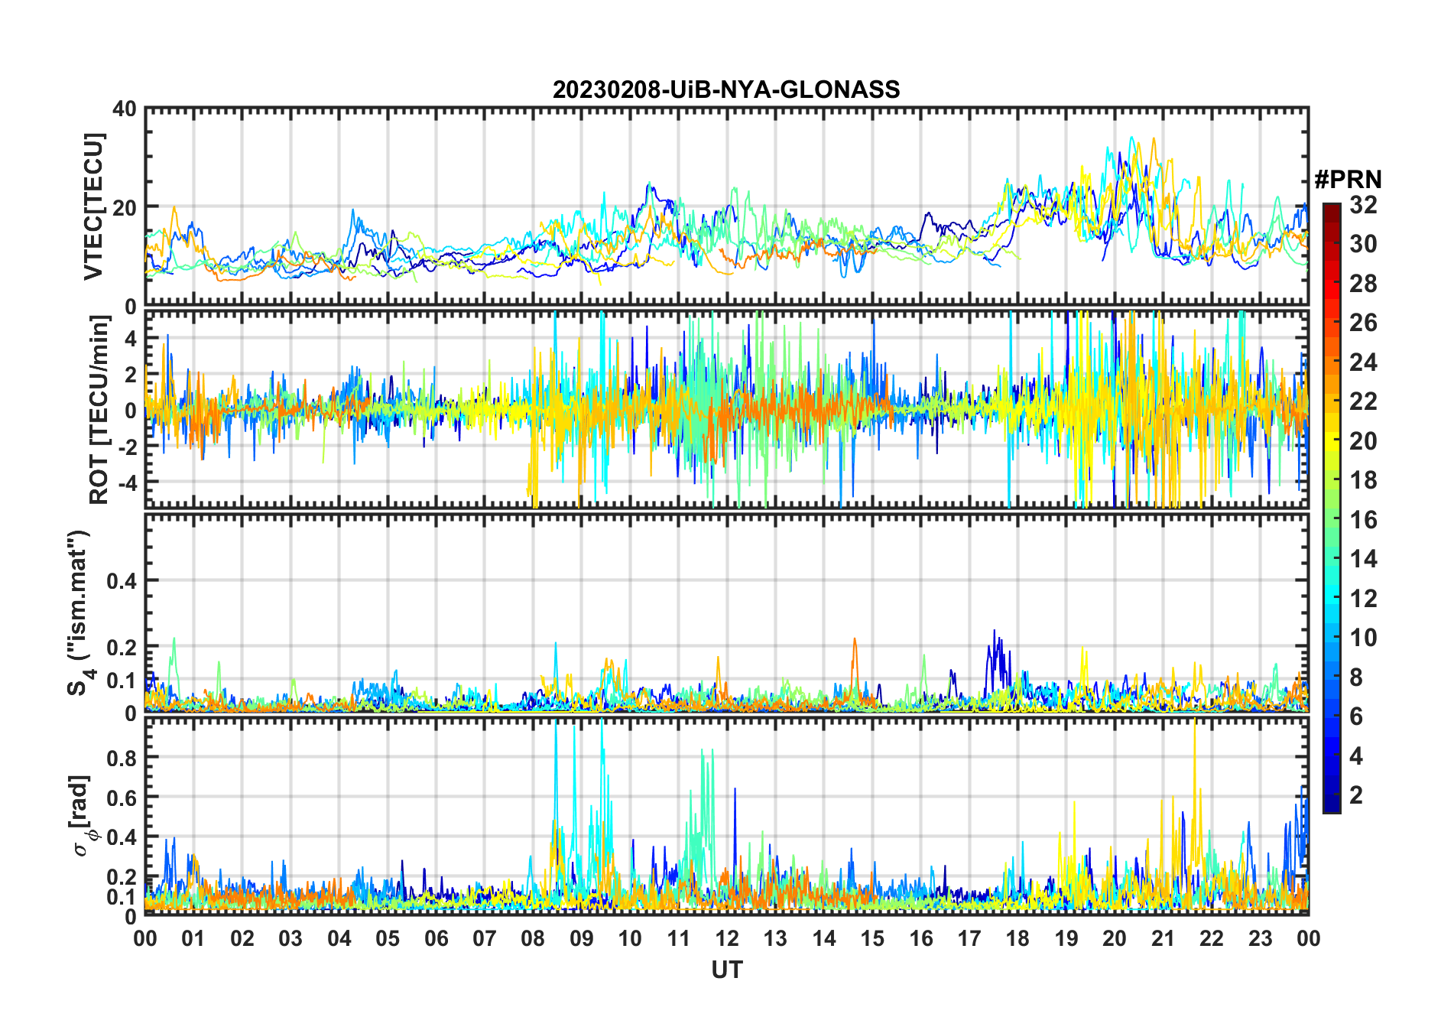This screenshot has height=1017, width=1454.
Task: Click the UT axis tick label 01
Action: 193,938
